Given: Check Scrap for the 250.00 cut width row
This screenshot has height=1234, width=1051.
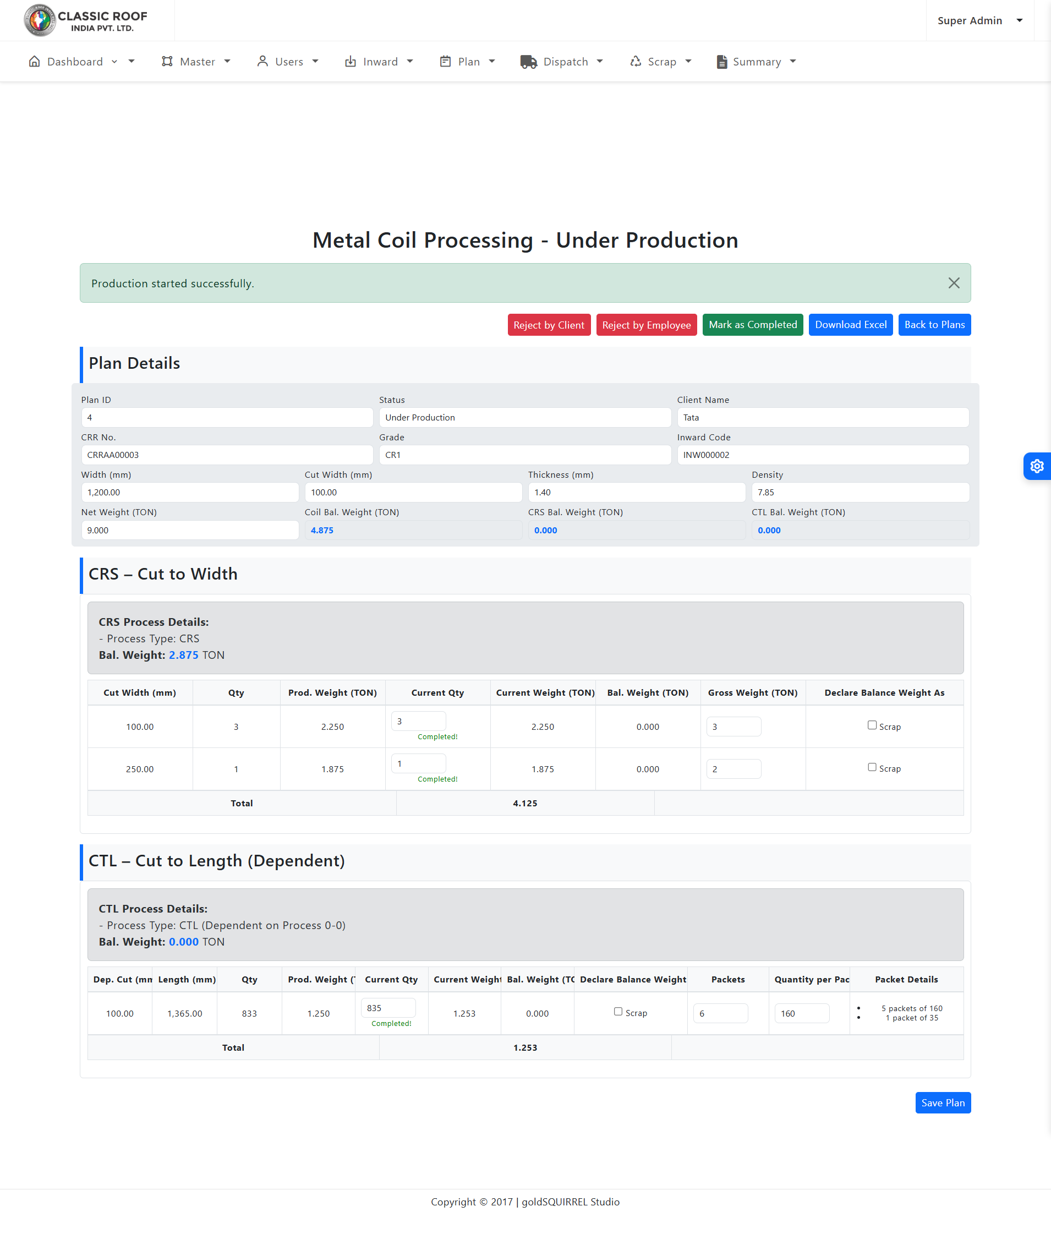Looking at the screenshot, I should (x=872, y=767).
